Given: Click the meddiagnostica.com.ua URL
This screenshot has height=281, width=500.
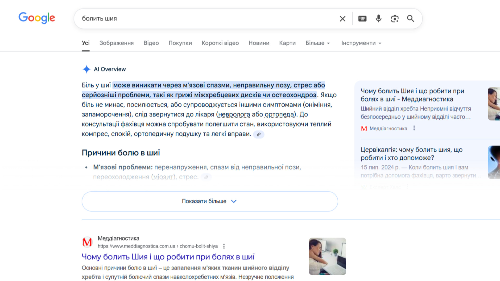Looking at the screenshot, I should 158,246.
